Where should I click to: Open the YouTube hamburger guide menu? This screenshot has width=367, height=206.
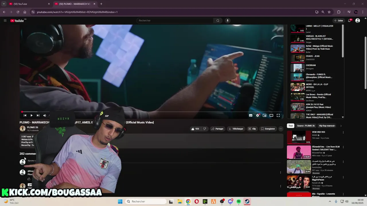5,21
